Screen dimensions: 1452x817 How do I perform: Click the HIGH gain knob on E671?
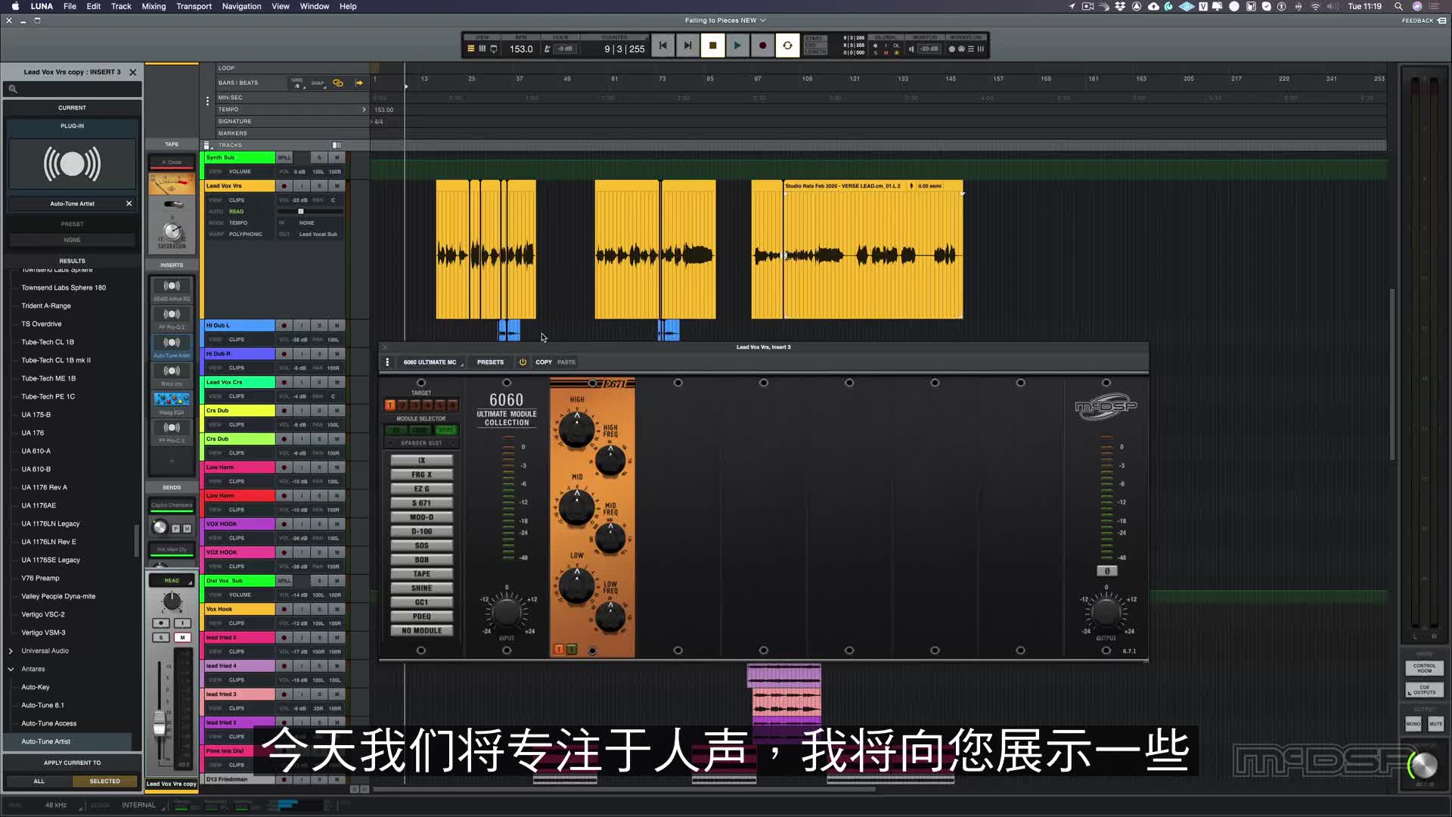(576, 430)
